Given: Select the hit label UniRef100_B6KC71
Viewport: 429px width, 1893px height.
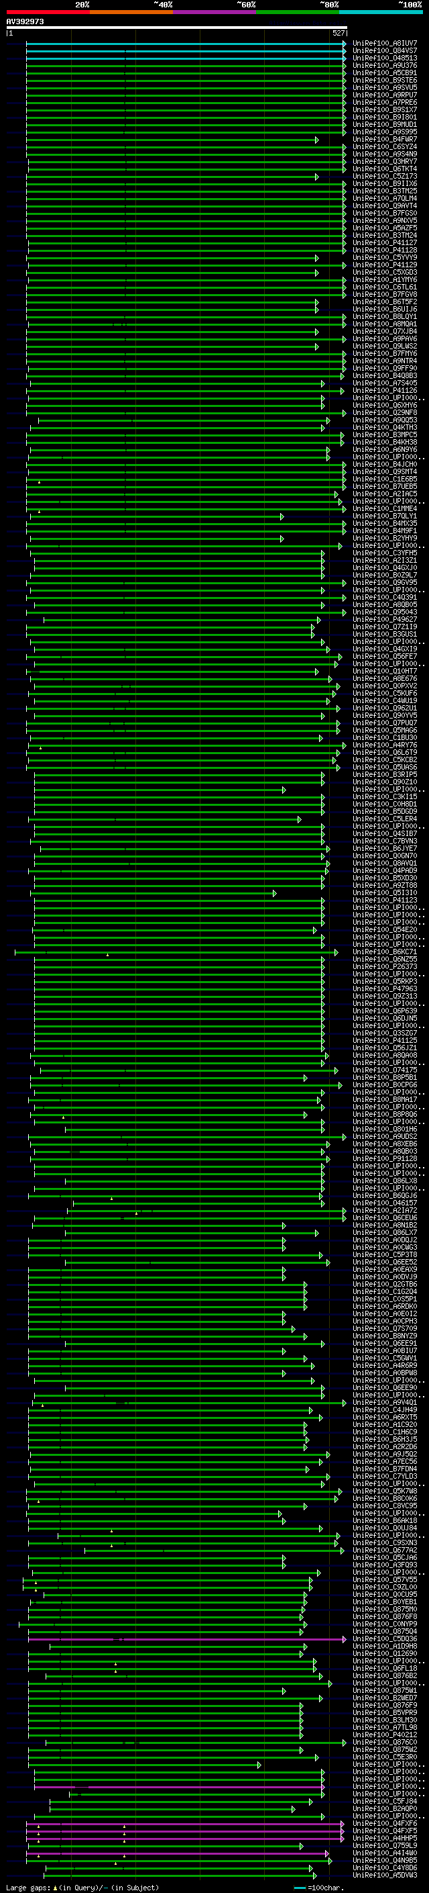Looking at the screenshot, I should (384, 952).
